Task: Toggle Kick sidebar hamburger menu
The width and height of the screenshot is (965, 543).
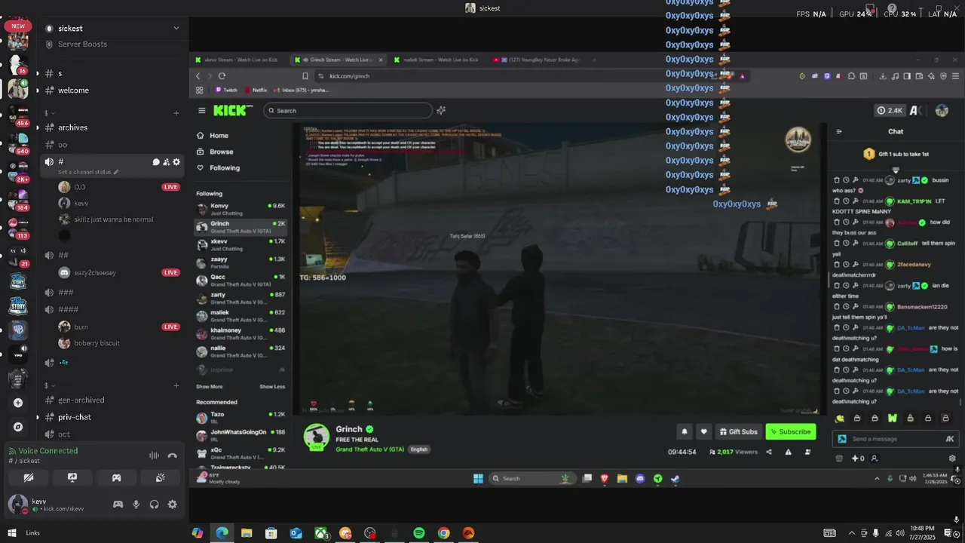Action: point(201,111)
